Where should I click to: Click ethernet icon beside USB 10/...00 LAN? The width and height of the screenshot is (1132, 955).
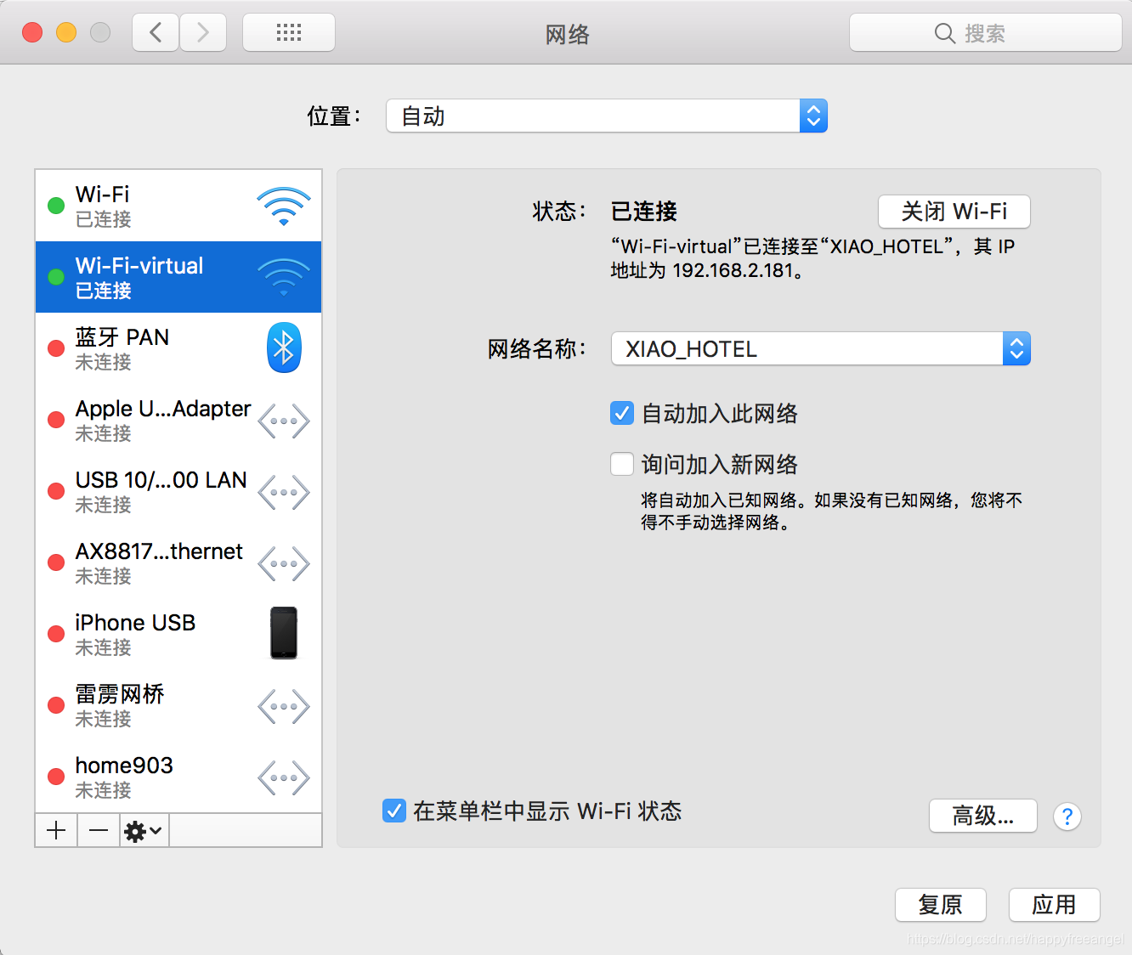(284, 492)
